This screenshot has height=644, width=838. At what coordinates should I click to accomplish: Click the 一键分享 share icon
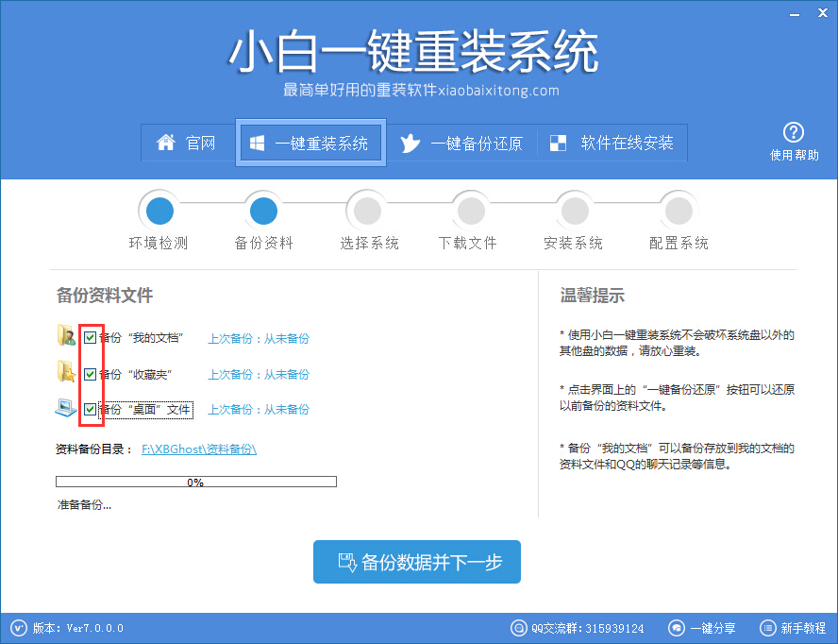[676, 628]
